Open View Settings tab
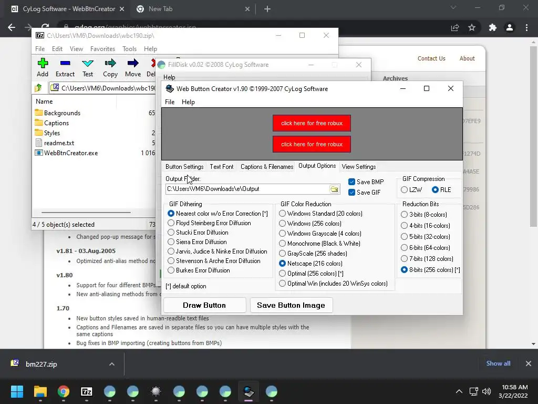 coord(359,167)
